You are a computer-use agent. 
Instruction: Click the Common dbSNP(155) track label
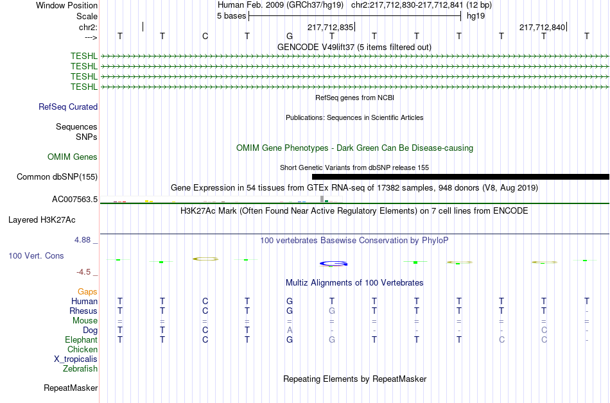coord(57,177)
